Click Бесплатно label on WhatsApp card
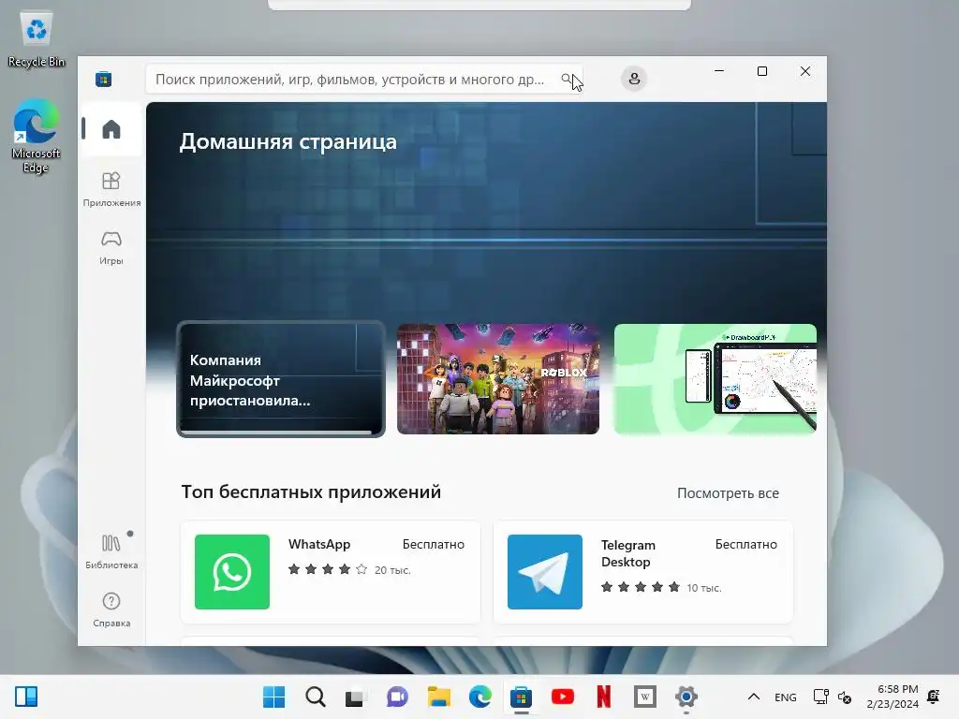The image size is (959, 719). click(x=434, y=544)
